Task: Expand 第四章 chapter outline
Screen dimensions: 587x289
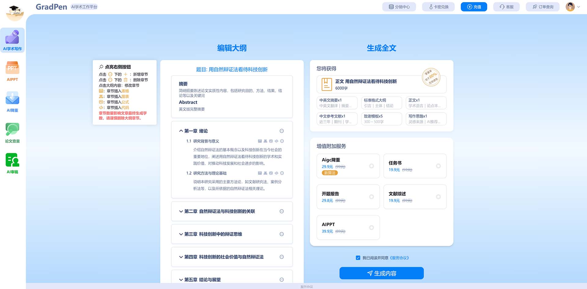Action: (x=181, y=257)
